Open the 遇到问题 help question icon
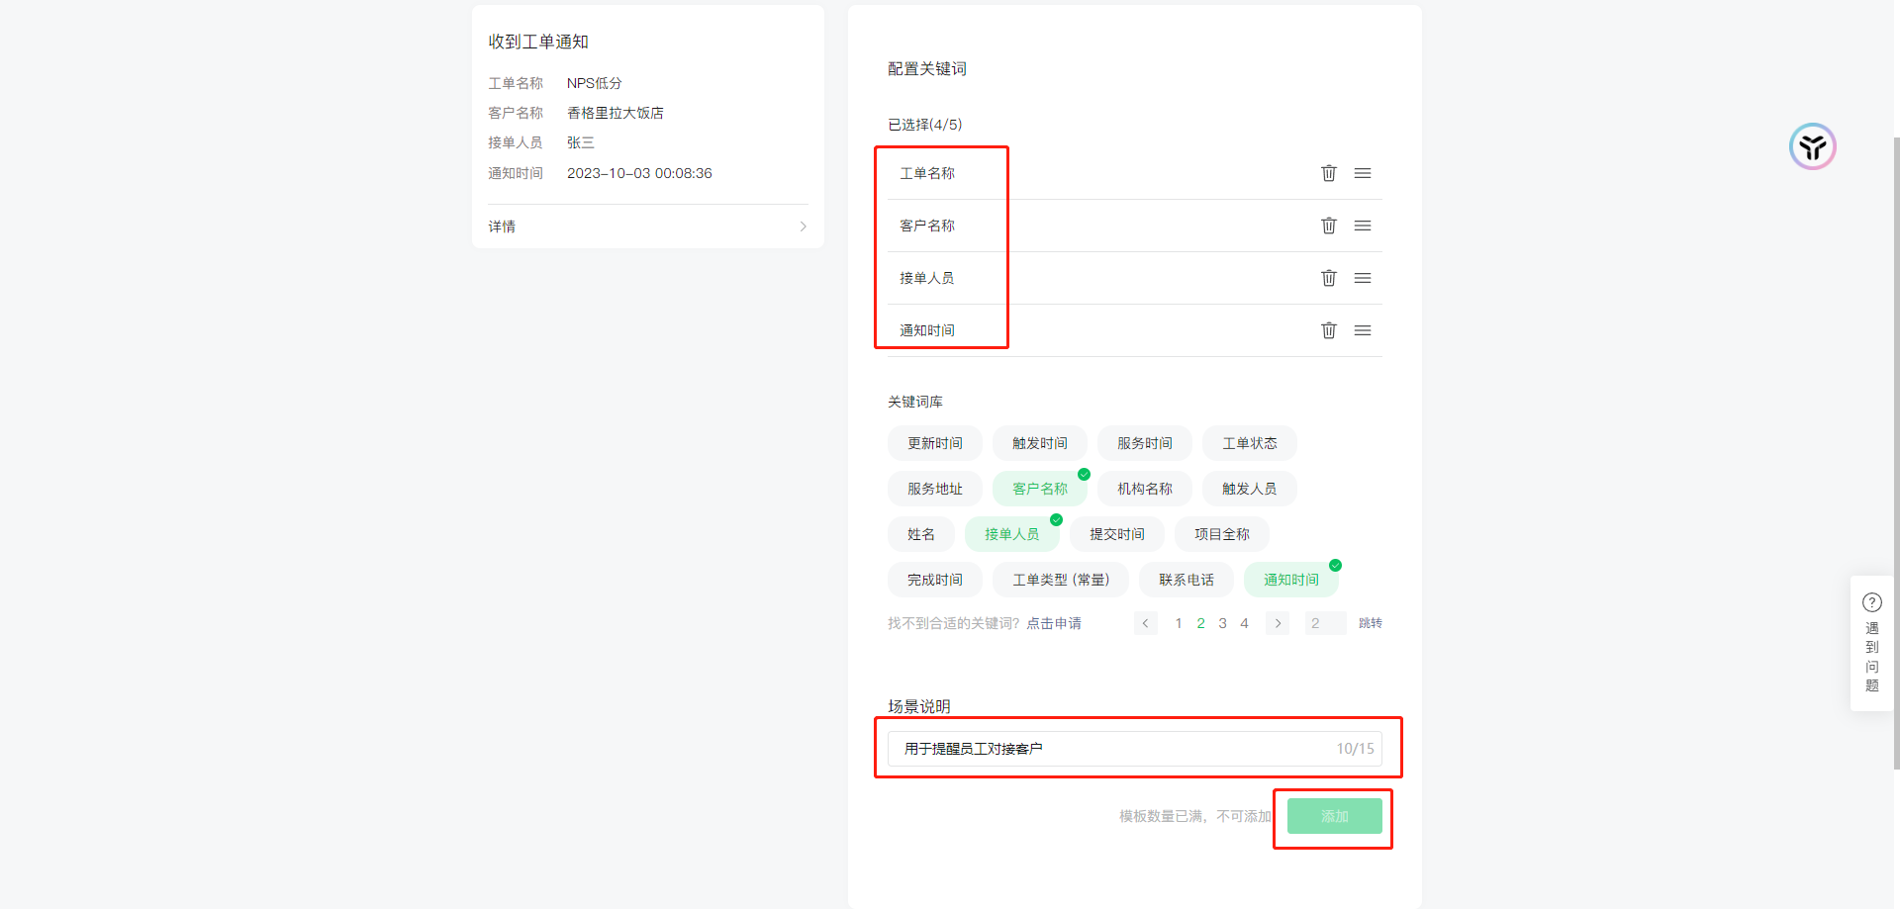 coord(1872,602)
